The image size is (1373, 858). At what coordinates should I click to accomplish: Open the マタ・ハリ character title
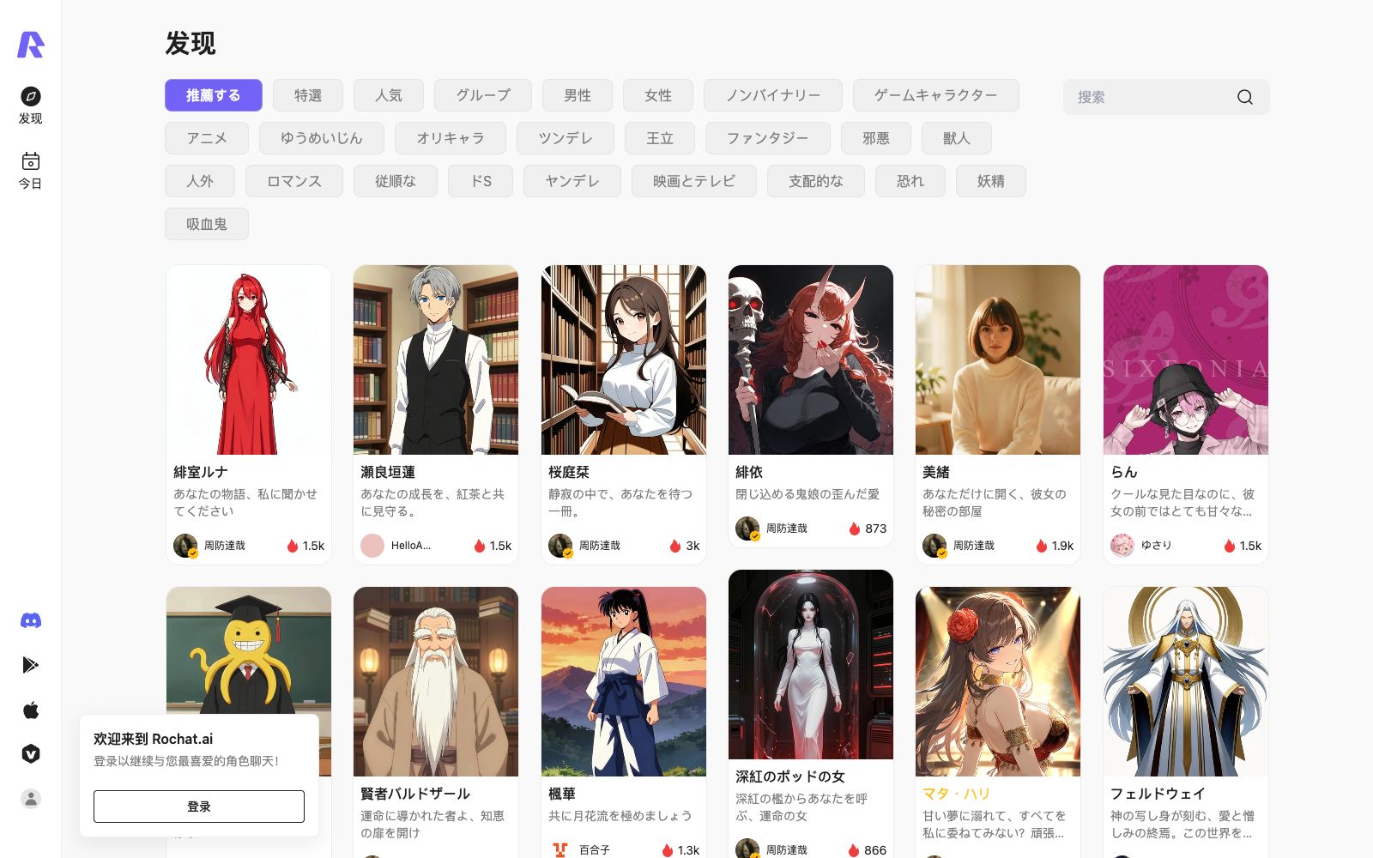coord(957,794)
